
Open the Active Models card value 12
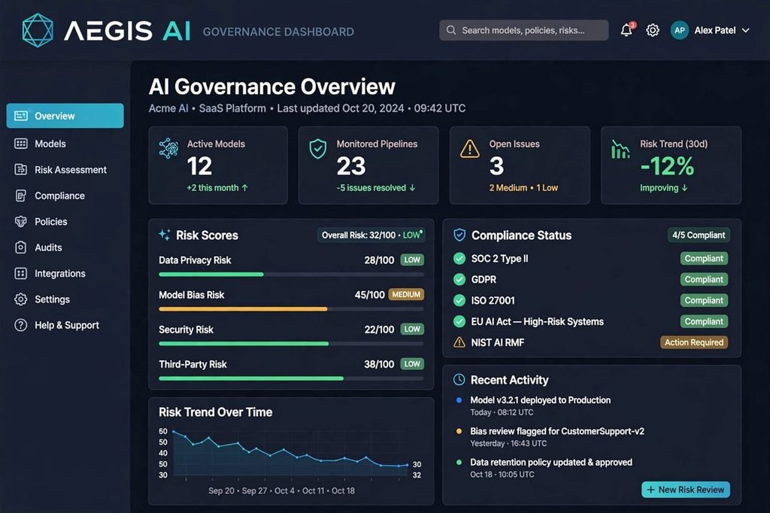click(x=199, y=165)
